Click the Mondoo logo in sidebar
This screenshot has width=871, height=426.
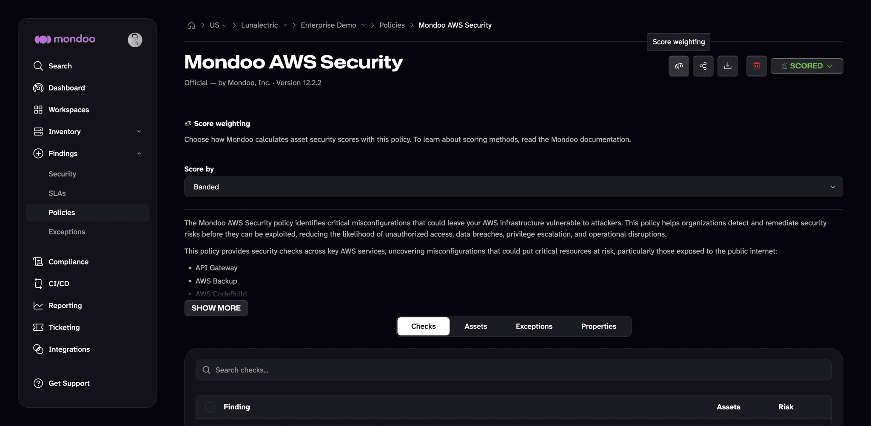65,39
